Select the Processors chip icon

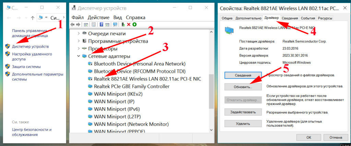(x=84, y=48)
